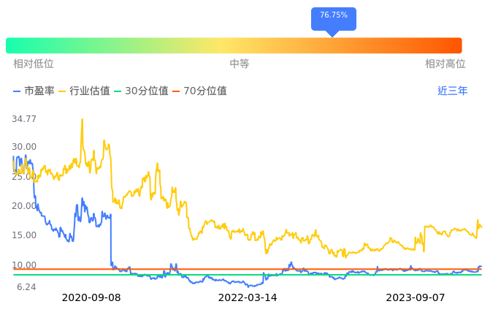The image size is (501, 323).
Task: Select the 中等 midpoint label
Action: (x=240, y=64)
